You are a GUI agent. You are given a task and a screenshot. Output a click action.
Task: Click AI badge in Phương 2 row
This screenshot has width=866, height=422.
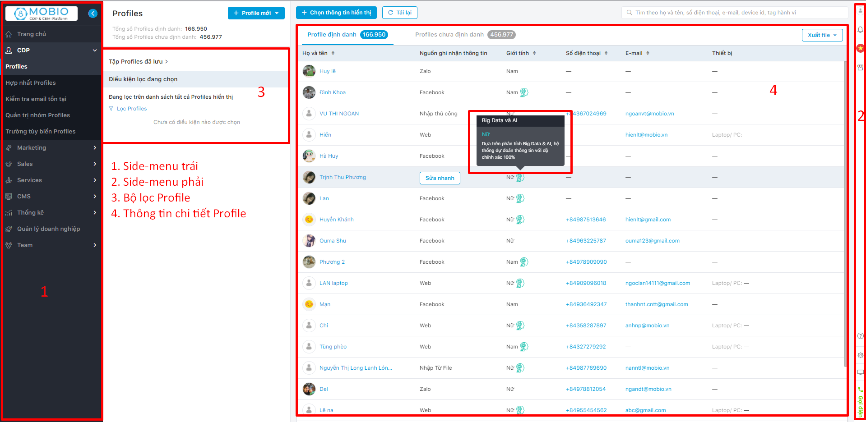coord(524,262)
